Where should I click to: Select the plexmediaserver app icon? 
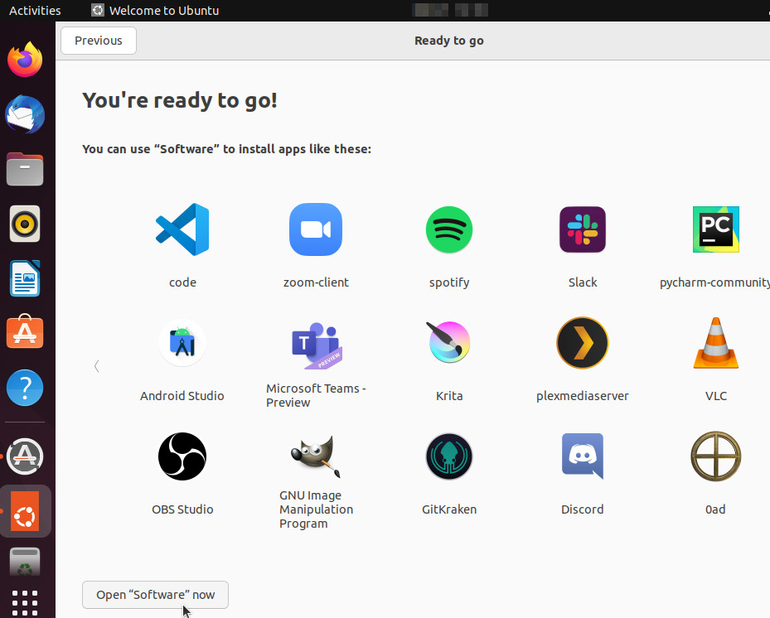583,343
